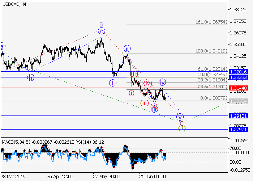Click the red 1.31440 price tag
The image size is (253, 181).
238,88
